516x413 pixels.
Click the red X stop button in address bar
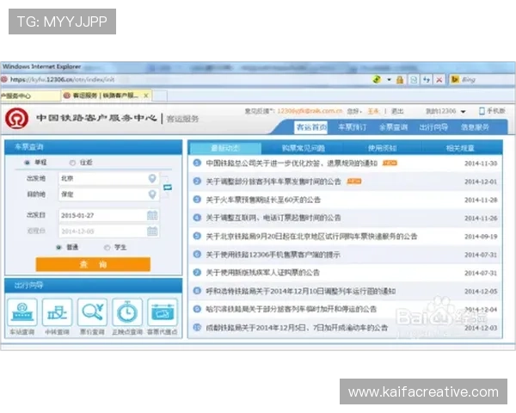click(x=439, y=79)
